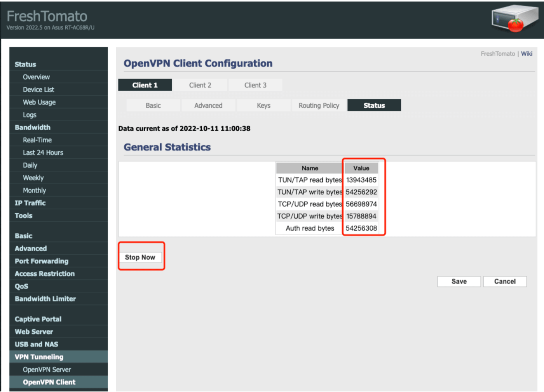544x392 pixels.
Task: Open the Basic configuration tab
Action: click(153, 105)
